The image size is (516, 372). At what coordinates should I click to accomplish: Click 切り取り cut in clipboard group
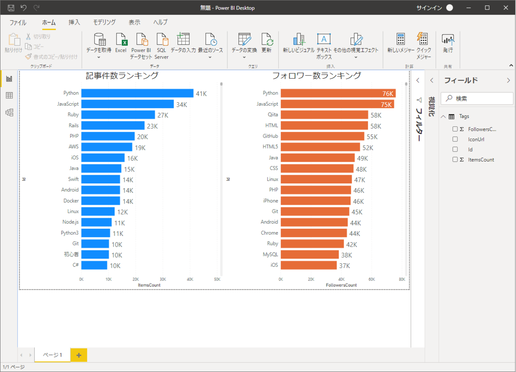38,37
